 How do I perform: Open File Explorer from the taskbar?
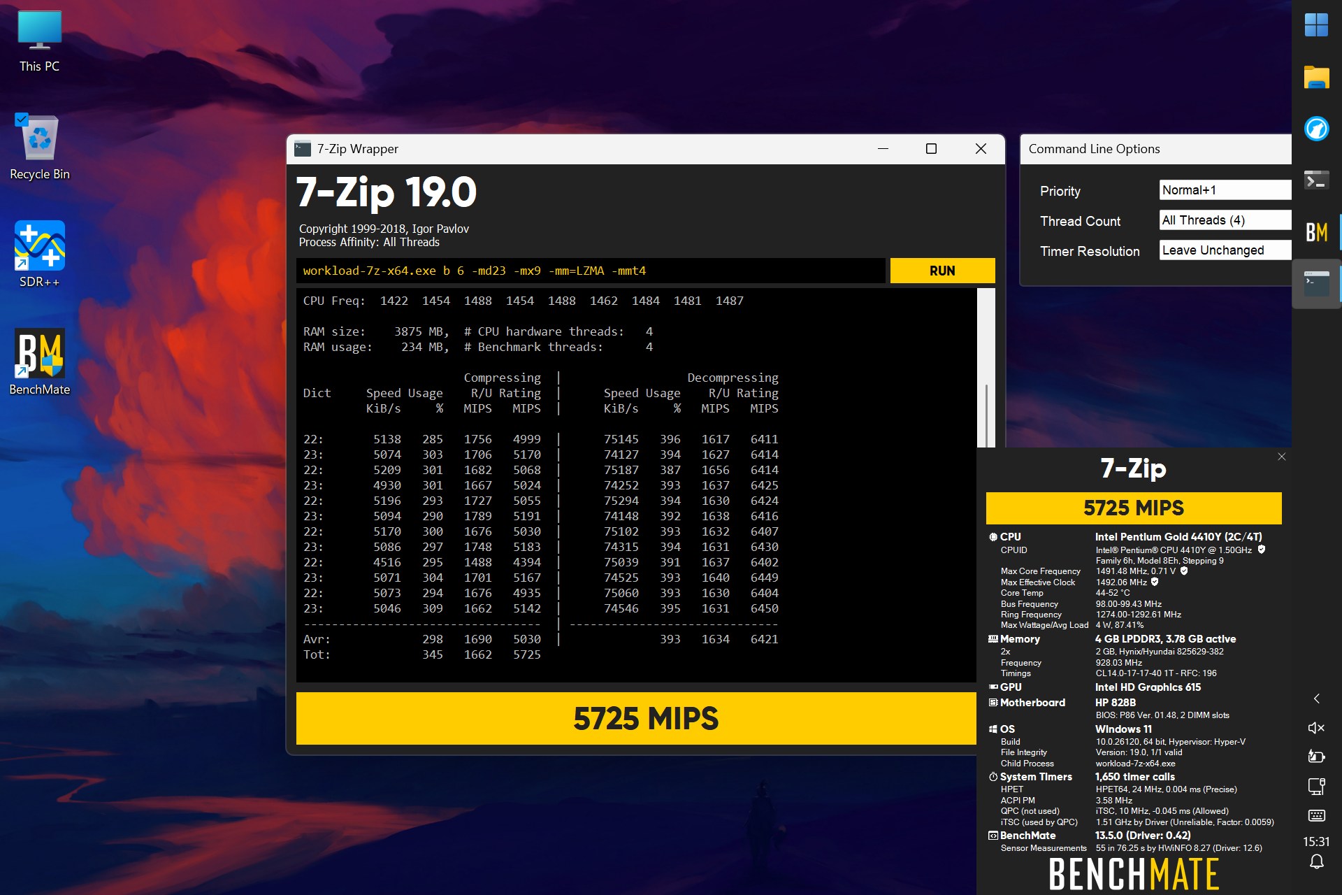point(1316,77)
